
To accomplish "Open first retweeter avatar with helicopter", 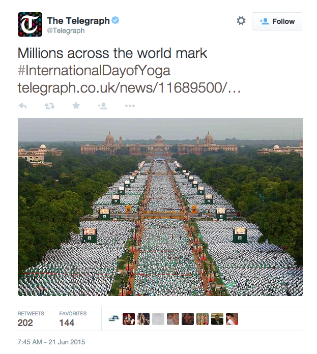I will click(114, 319).
